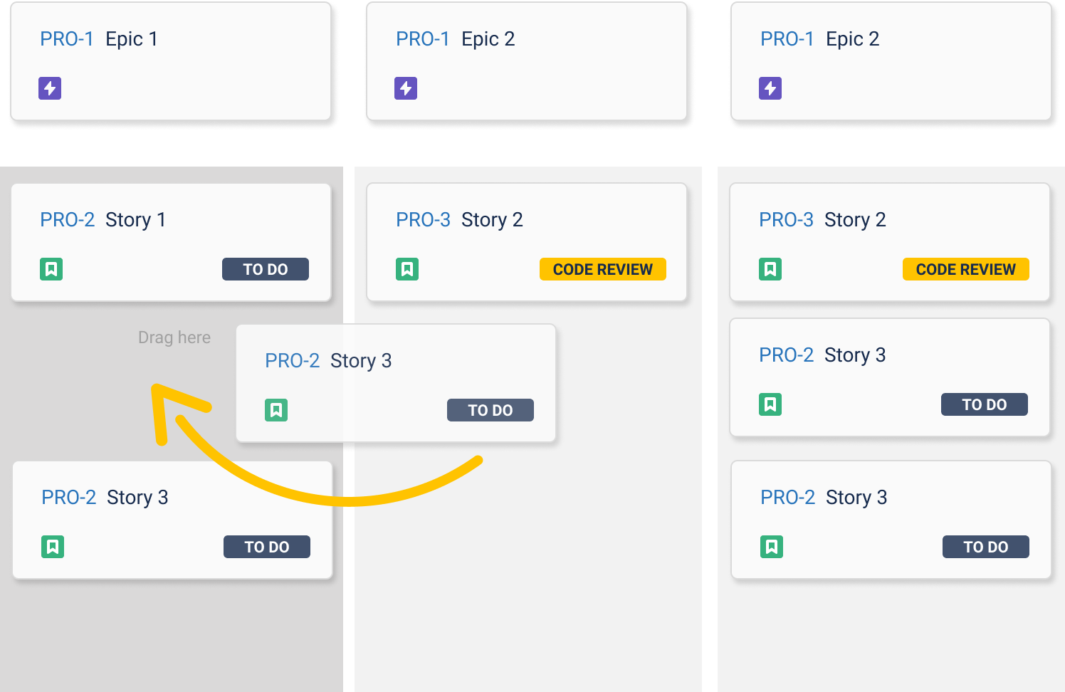
Task: Open PRO-1 link on the middle Epic 2 card
Action: coord(423,39)
